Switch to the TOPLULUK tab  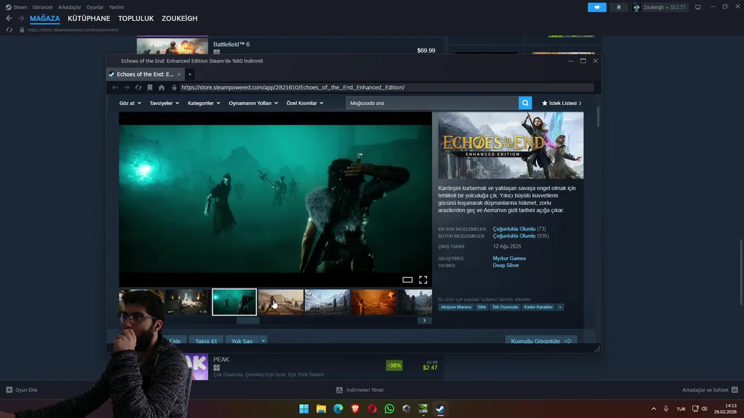[x=136, y=19]
